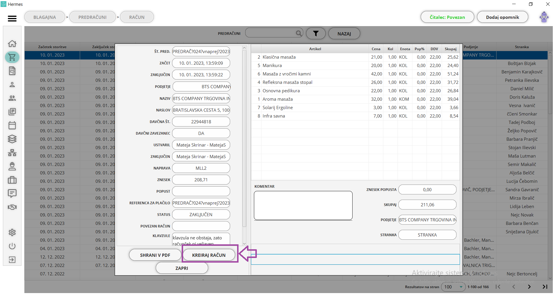Select Masaža z vročimi kamni row
The height and width of the screenshot is (298, 556).
click(355, 74)
